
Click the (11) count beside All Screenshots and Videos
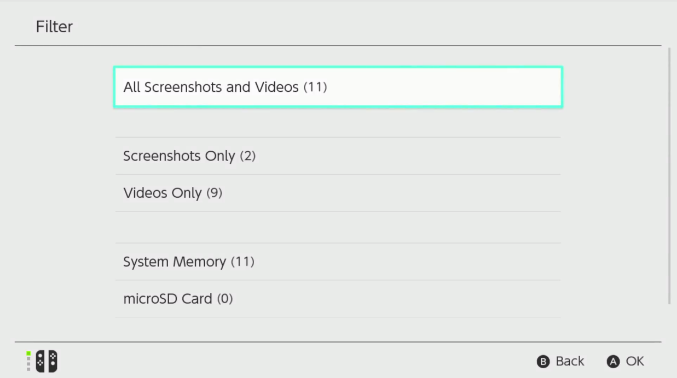click(315, 87)
